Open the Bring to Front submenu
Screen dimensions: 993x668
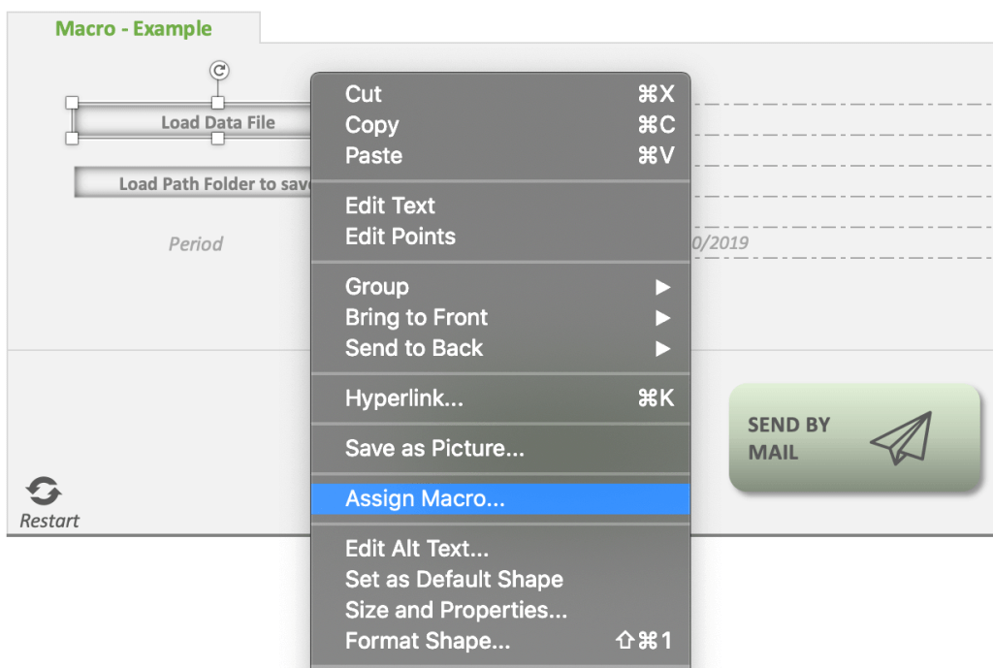pos(662,318)
